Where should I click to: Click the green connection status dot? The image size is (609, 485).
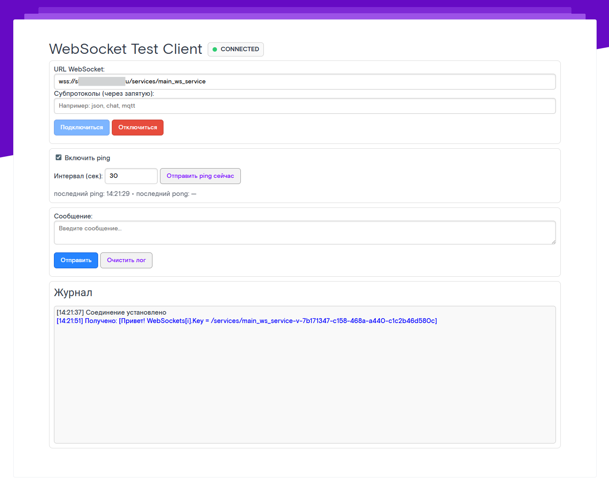(x=215, y=49)
